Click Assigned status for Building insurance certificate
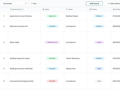 52,68
